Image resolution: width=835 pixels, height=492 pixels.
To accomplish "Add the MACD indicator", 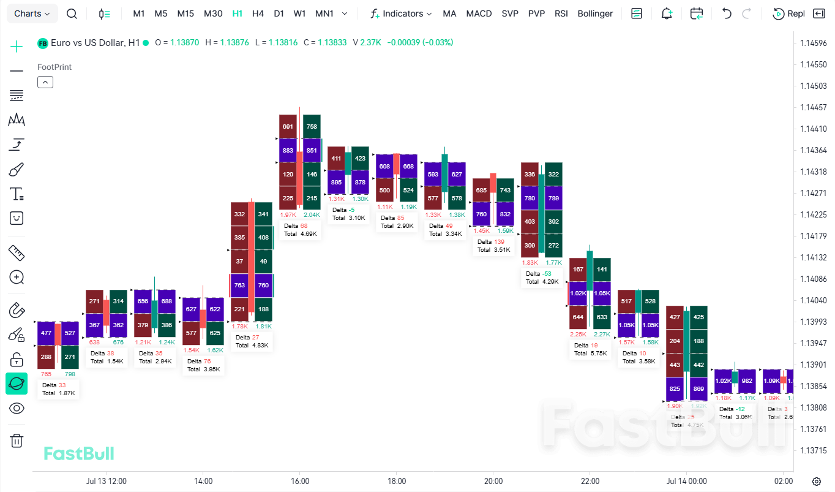I will pyautogui.click(x=479, y=13).
